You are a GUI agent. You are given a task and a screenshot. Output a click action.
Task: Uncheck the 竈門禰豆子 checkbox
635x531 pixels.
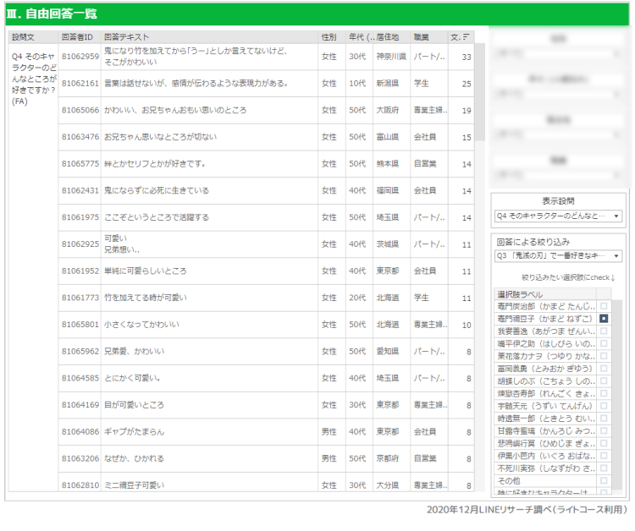pos(604,319)
